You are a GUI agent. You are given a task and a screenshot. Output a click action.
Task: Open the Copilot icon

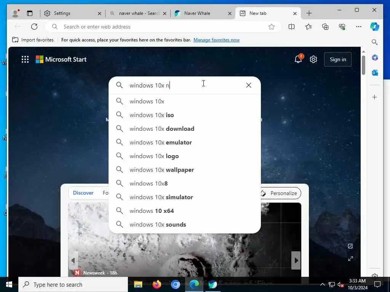[x=375, y=27]
